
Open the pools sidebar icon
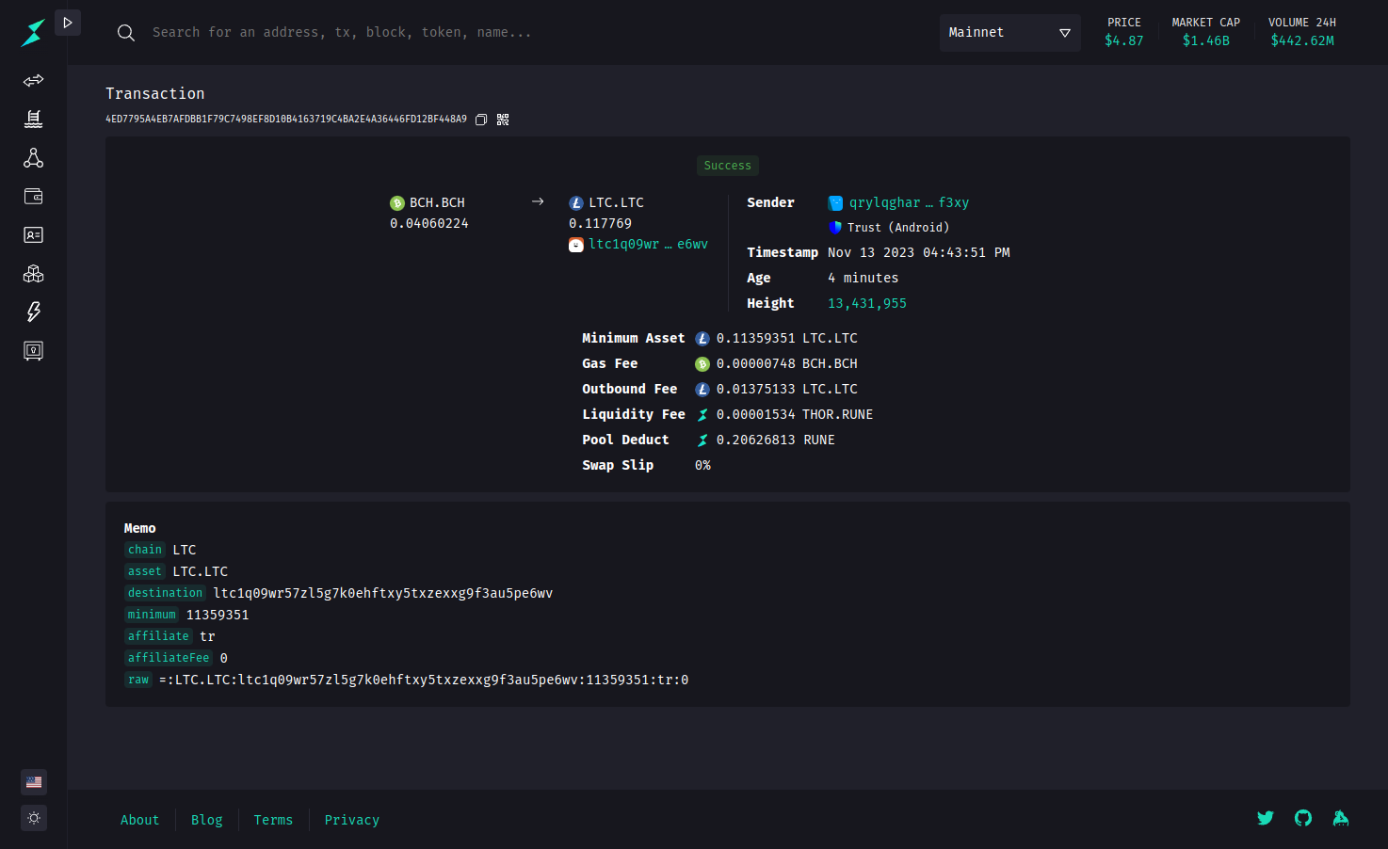(x=33, y=119)
